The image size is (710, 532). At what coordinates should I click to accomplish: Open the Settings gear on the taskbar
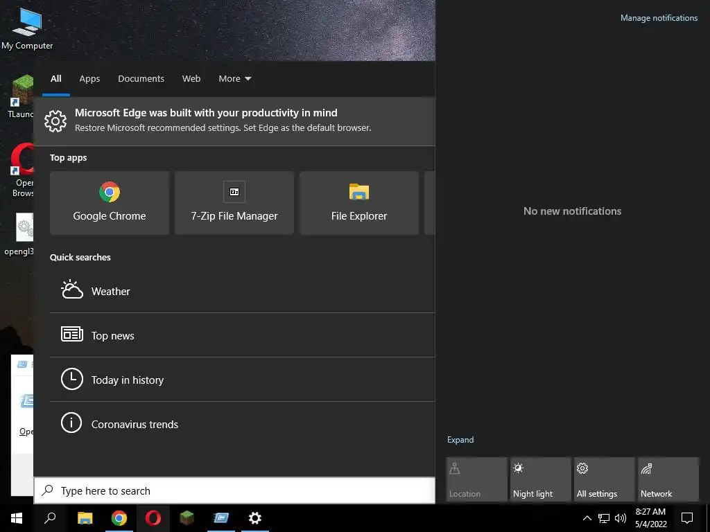pos(255,518)
